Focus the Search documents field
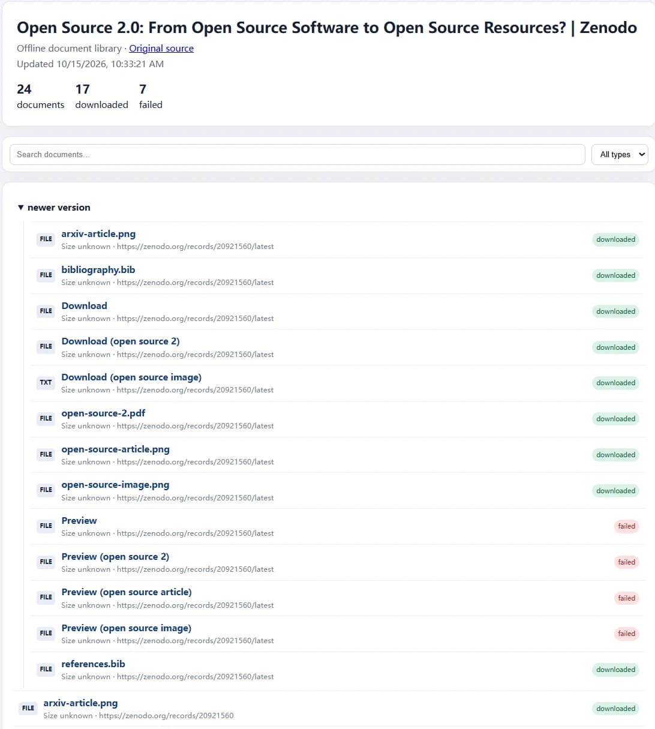Image resolution: width=655 pixels, height=729 pixels. (x=298, y=154)
